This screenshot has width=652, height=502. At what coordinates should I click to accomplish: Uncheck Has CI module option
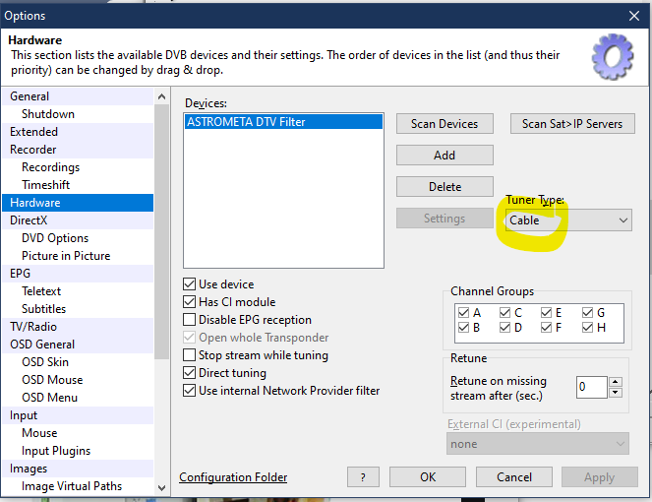coord(191,302)
